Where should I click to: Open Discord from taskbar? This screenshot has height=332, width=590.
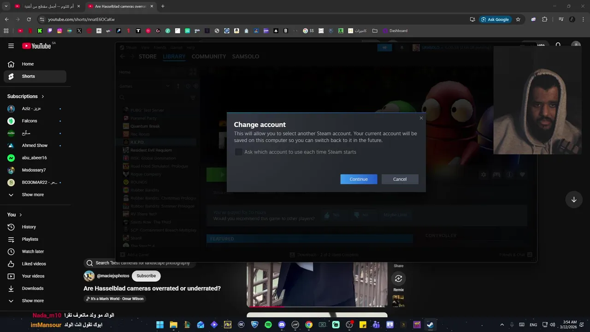282,325
